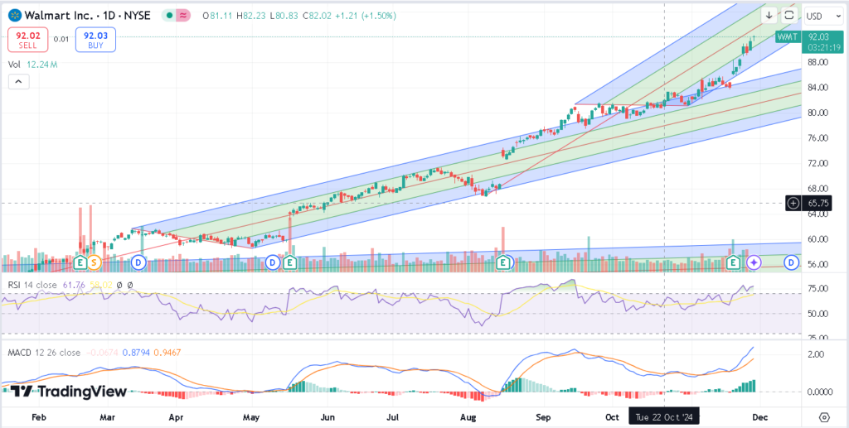The image size is (849, 428).
Task: Click the late-February E earnings marker
Action: 80,262
